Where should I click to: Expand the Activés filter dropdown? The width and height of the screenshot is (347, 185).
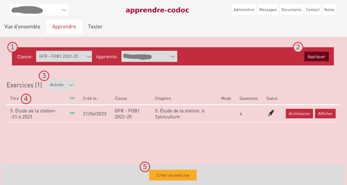(x=61, y=85)
